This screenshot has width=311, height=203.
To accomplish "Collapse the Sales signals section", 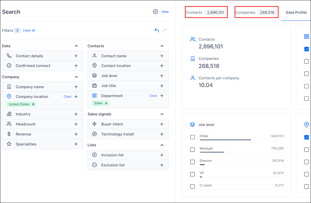I will 162,114.
